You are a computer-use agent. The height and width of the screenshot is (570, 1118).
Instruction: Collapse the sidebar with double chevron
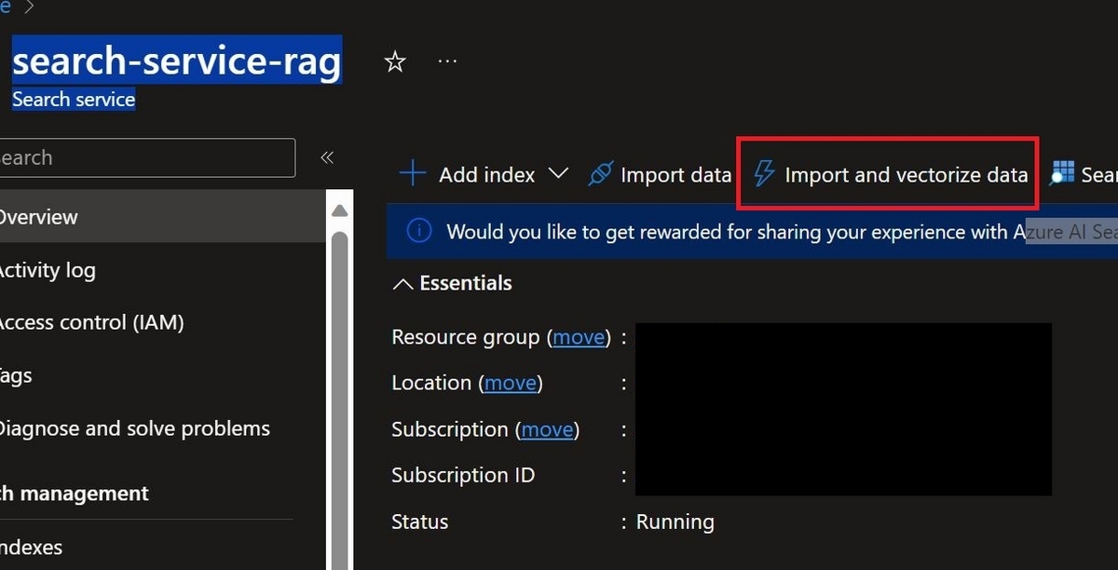pos(327,157)
